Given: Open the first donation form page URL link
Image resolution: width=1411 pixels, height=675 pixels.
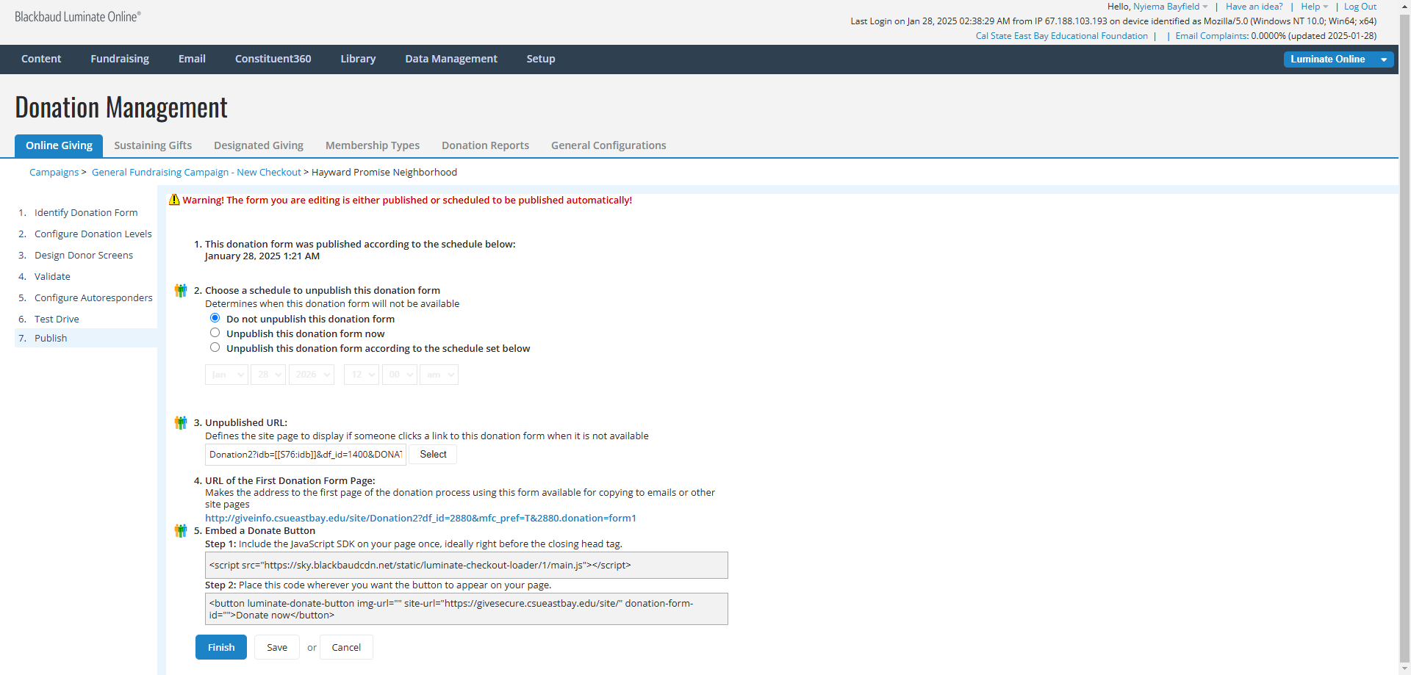Looking at the screenshot, I should coord(420,518).
